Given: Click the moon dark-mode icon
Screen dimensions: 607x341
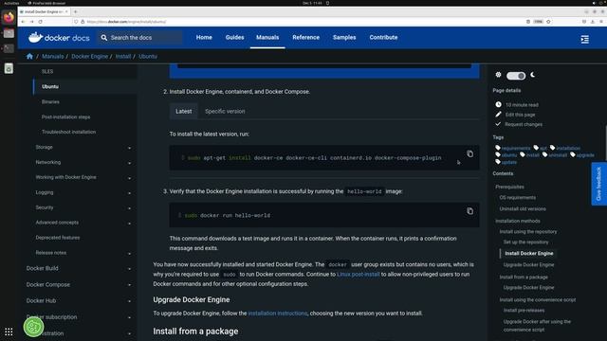Looking at the screenshot, I should [x=533, y=75].
